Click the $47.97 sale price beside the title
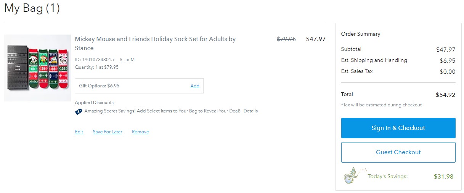464x193 pixels. (316, 39)
